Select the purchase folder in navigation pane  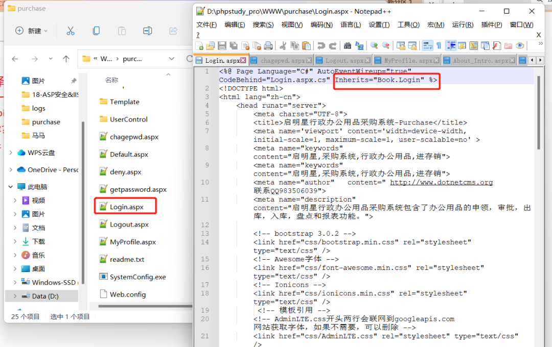(x=46, y=122)
